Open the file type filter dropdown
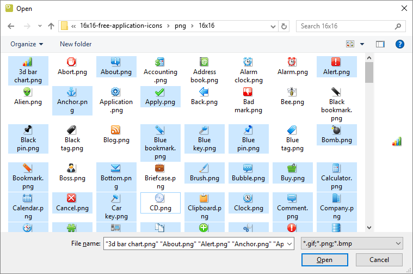 (x=353, y=243)
